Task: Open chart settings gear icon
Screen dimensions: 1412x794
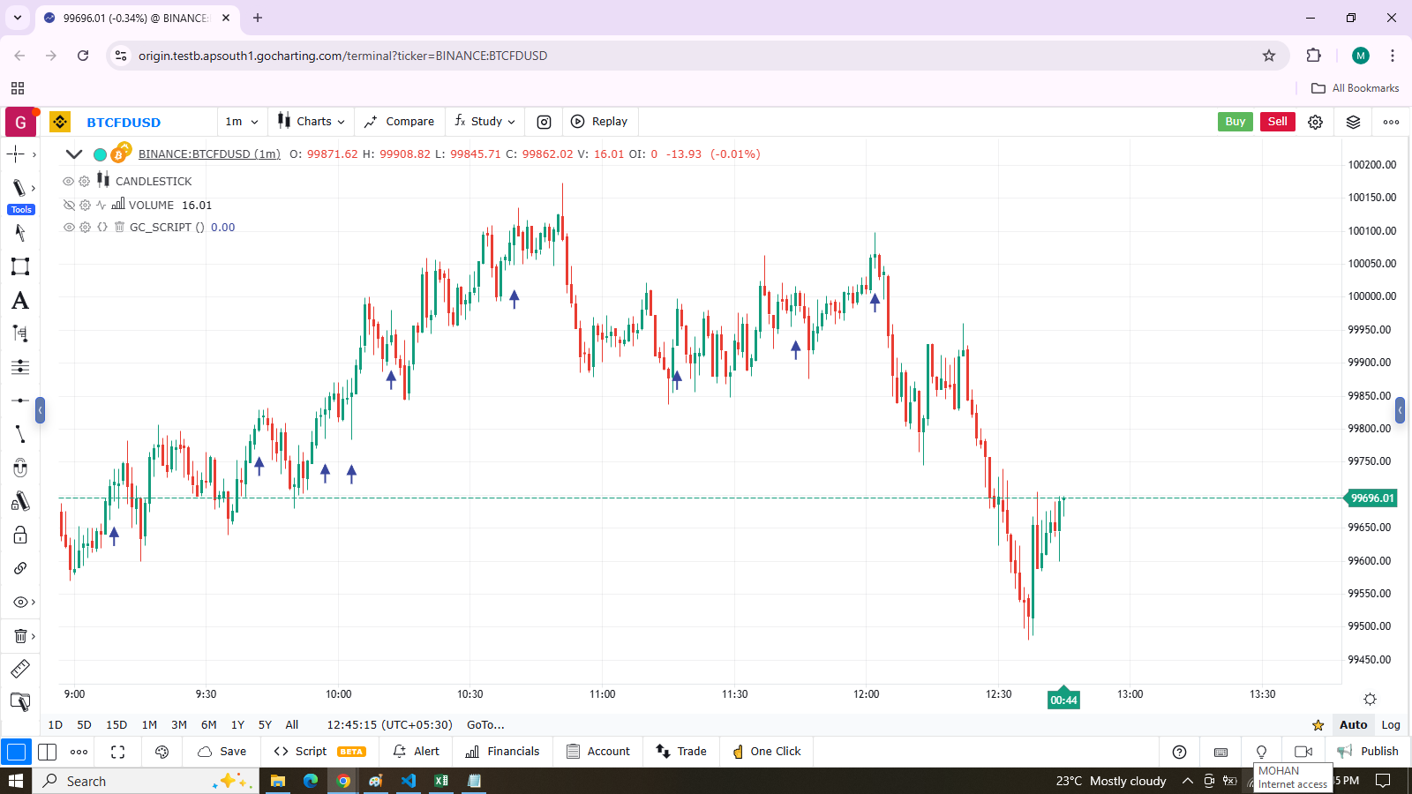Action: click(x=1315, y=122)
